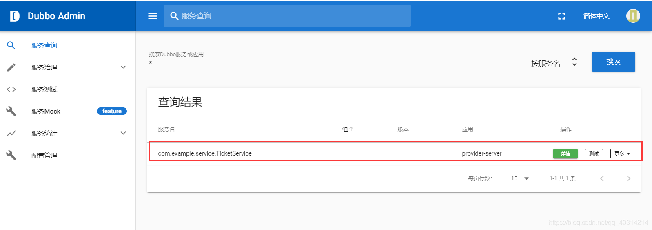The width and height of the screenshot is (652, 230).
Task: Open the user avatar menu
Action: click(x=633, y=16)
